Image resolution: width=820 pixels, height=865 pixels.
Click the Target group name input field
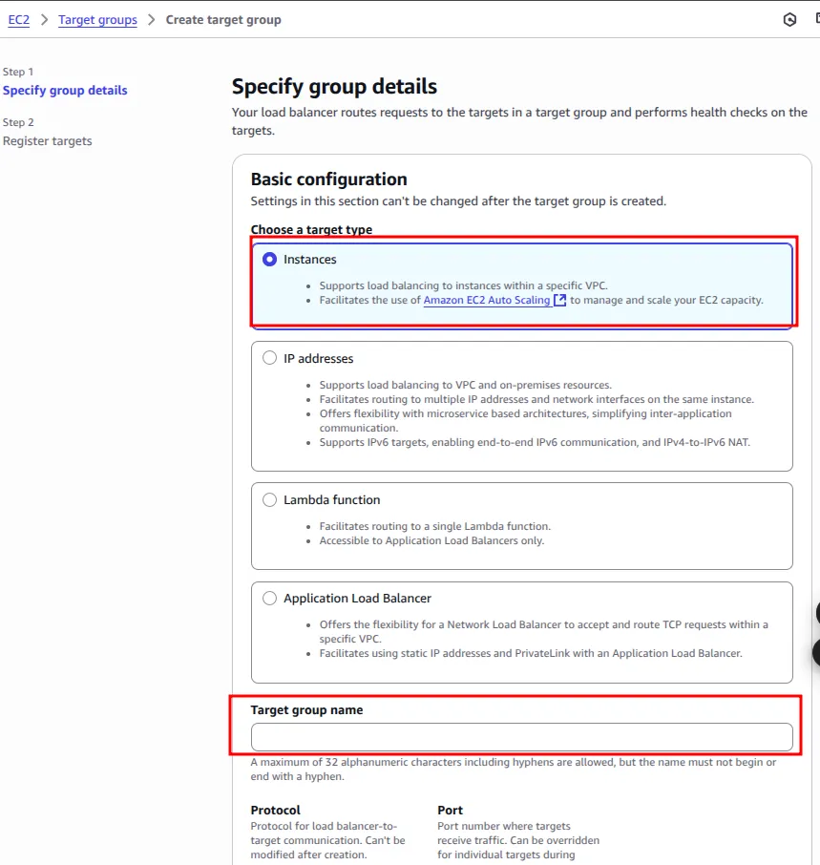[521, 737]
